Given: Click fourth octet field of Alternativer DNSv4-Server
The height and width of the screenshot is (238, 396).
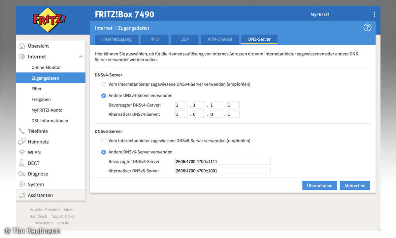Looking at the screenshot, I should tap(233, 114).
